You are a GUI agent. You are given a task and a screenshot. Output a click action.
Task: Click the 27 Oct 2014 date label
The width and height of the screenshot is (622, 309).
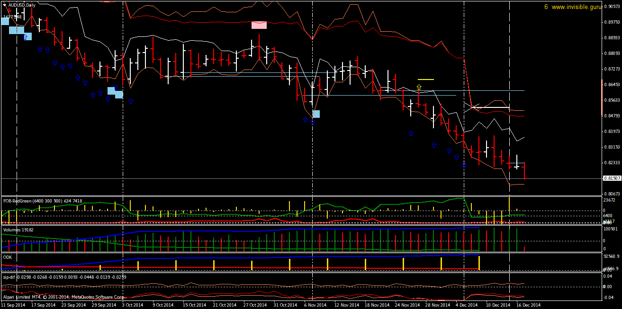click(255, 305)
